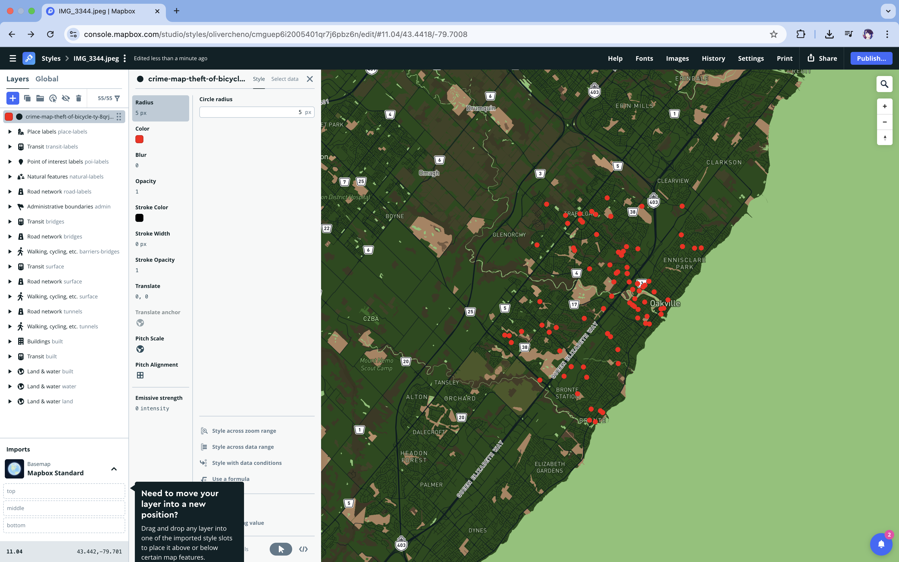Viewport: 899px width, 562px height.
Task: Expand the Place labels layer group
Action: pyautogui.click(x=10, y=132)
